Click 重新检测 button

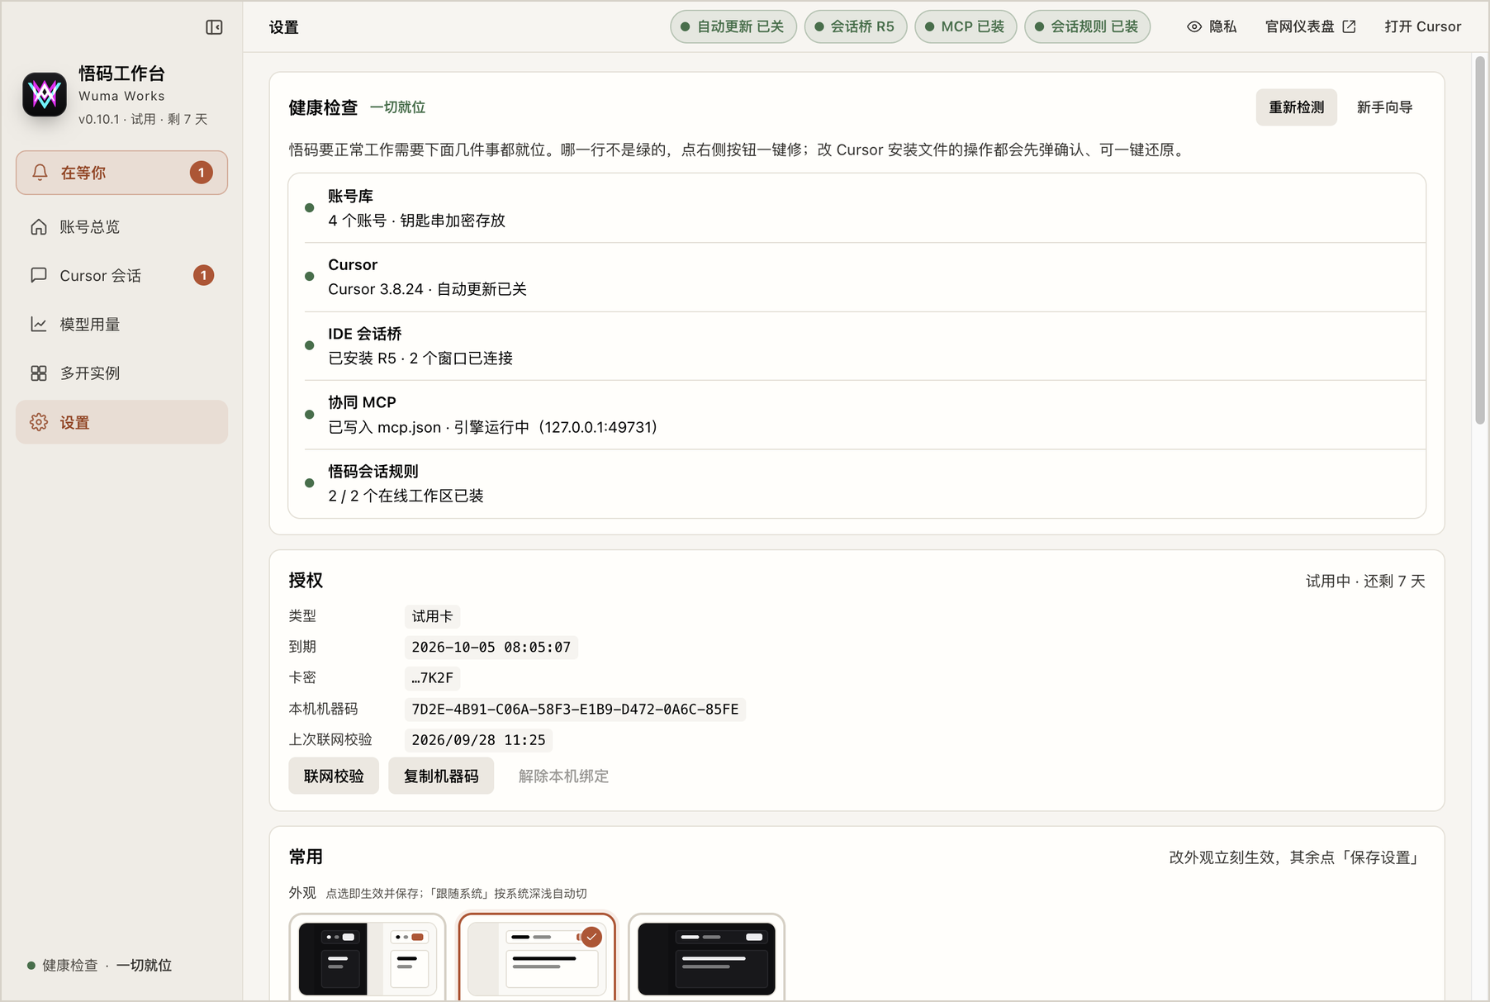(1297, 107)
